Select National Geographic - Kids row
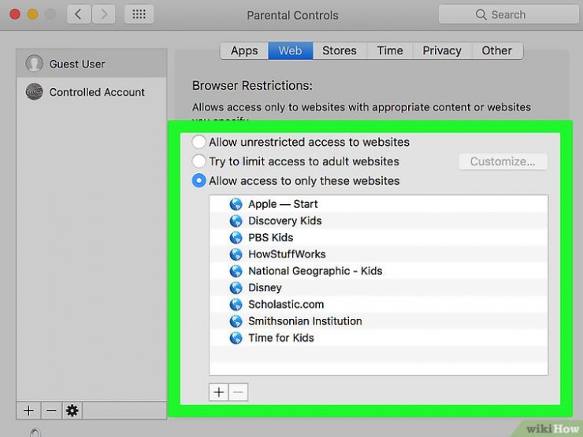This screenshot has width=583, height=437. (x=378, y=271)
